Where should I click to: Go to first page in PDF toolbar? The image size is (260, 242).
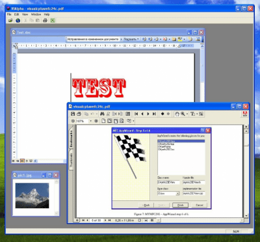click(136, 114)
